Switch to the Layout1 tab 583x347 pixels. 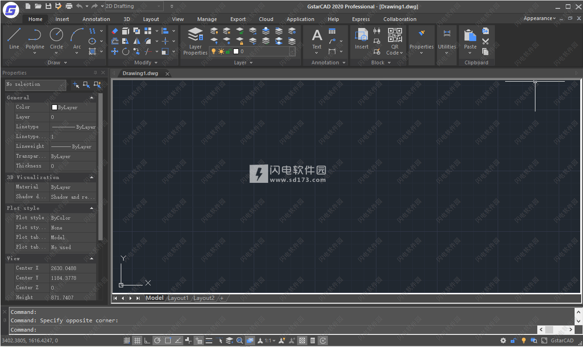[x=178, y=298]
